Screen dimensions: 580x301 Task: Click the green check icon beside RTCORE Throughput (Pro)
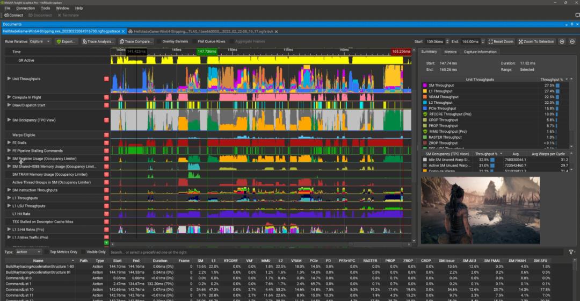(x=425, y=114)
